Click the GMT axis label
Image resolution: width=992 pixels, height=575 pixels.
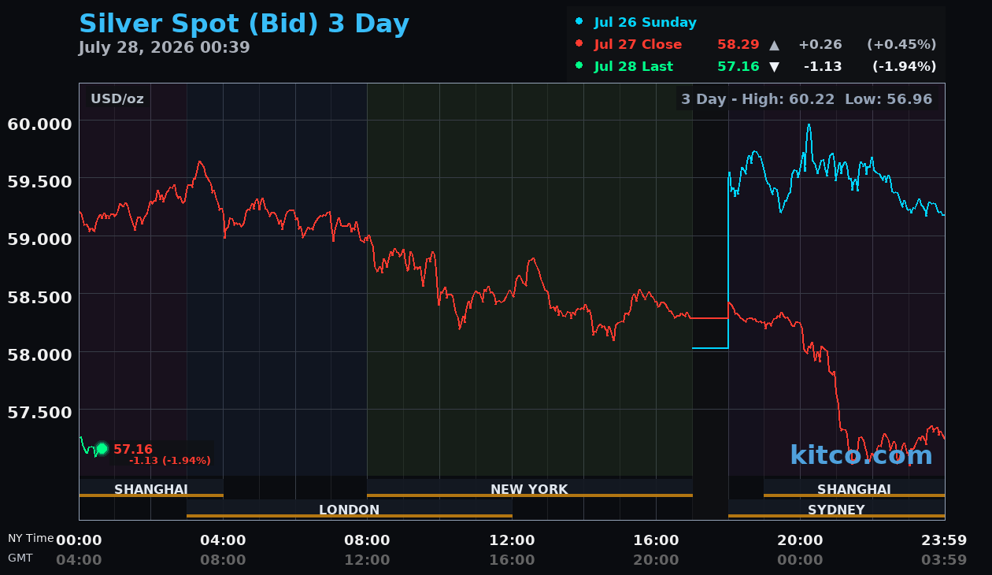(20, 557)
